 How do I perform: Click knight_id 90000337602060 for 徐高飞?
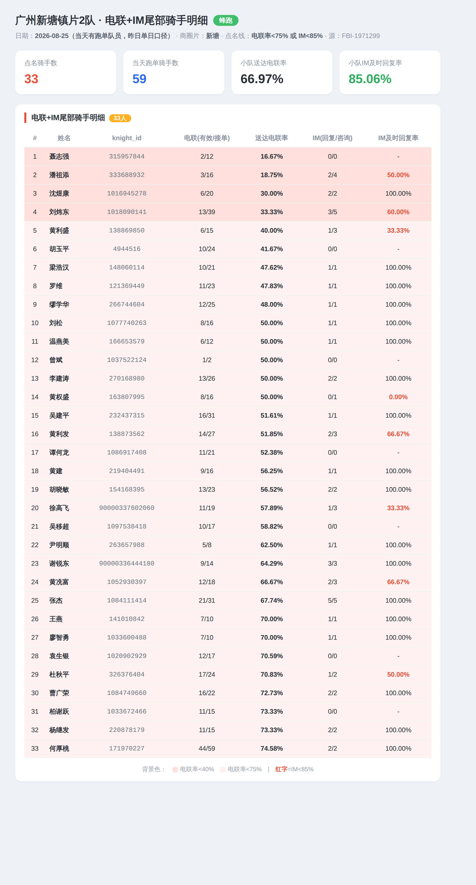tap(127, 508)
